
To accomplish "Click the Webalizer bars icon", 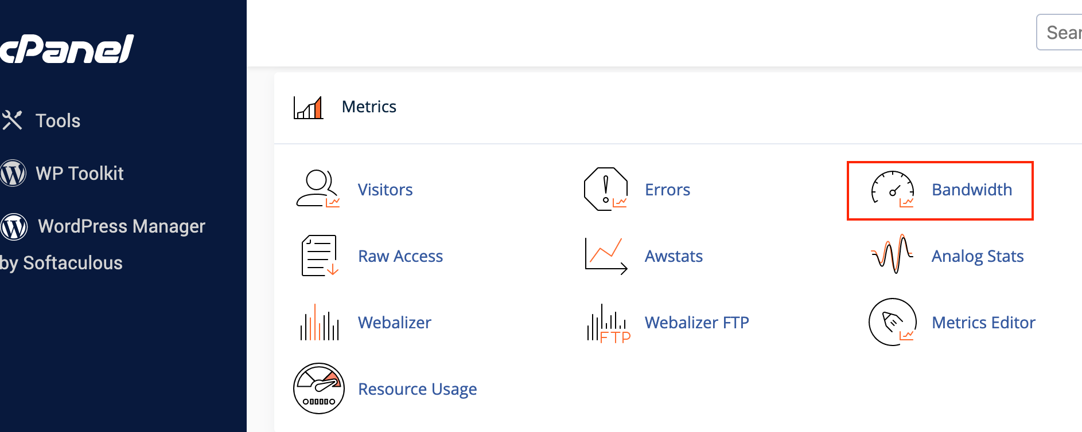I will pos(319,323).
